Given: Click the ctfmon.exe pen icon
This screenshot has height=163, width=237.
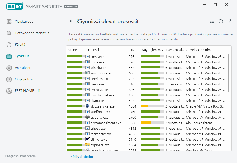Looking at the screenshot, I should point(87,139).
